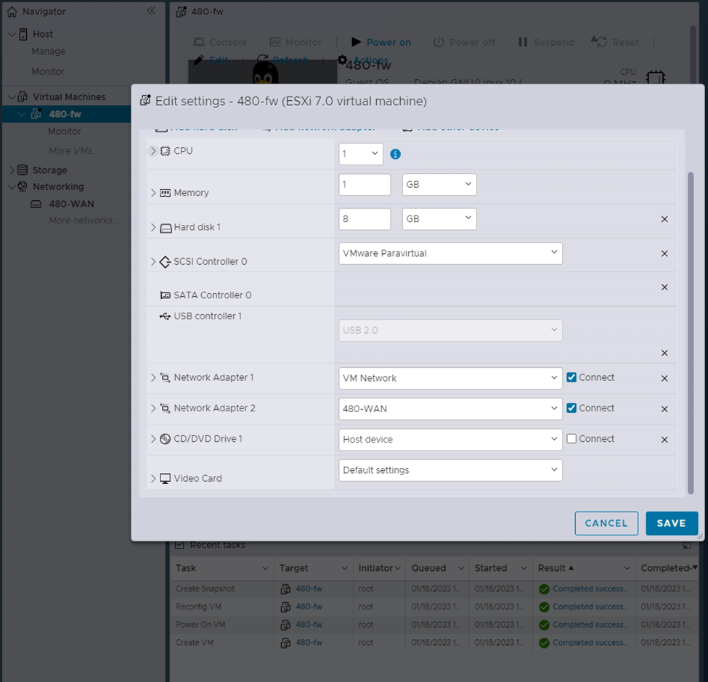Open the Host device dropdown
The image size is (708, 682).
[x=451, y=440]
